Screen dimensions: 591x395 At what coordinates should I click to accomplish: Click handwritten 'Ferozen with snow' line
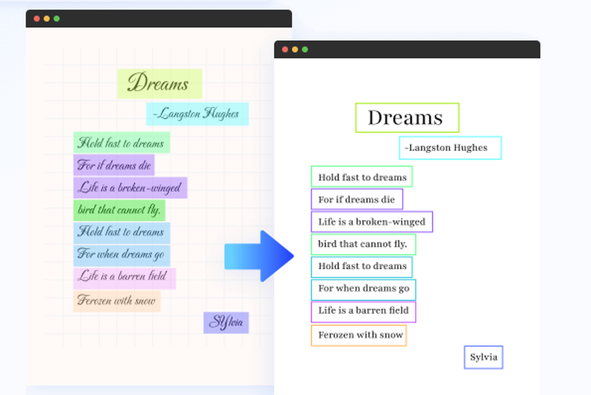(x=117, y=301)
